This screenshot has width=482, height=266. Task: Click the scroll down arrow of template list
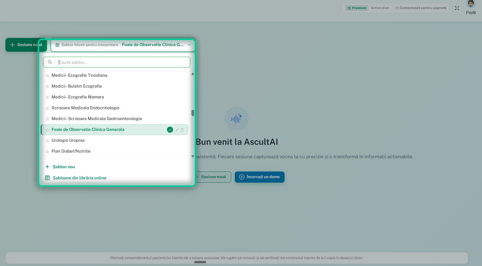pos(193,156)
